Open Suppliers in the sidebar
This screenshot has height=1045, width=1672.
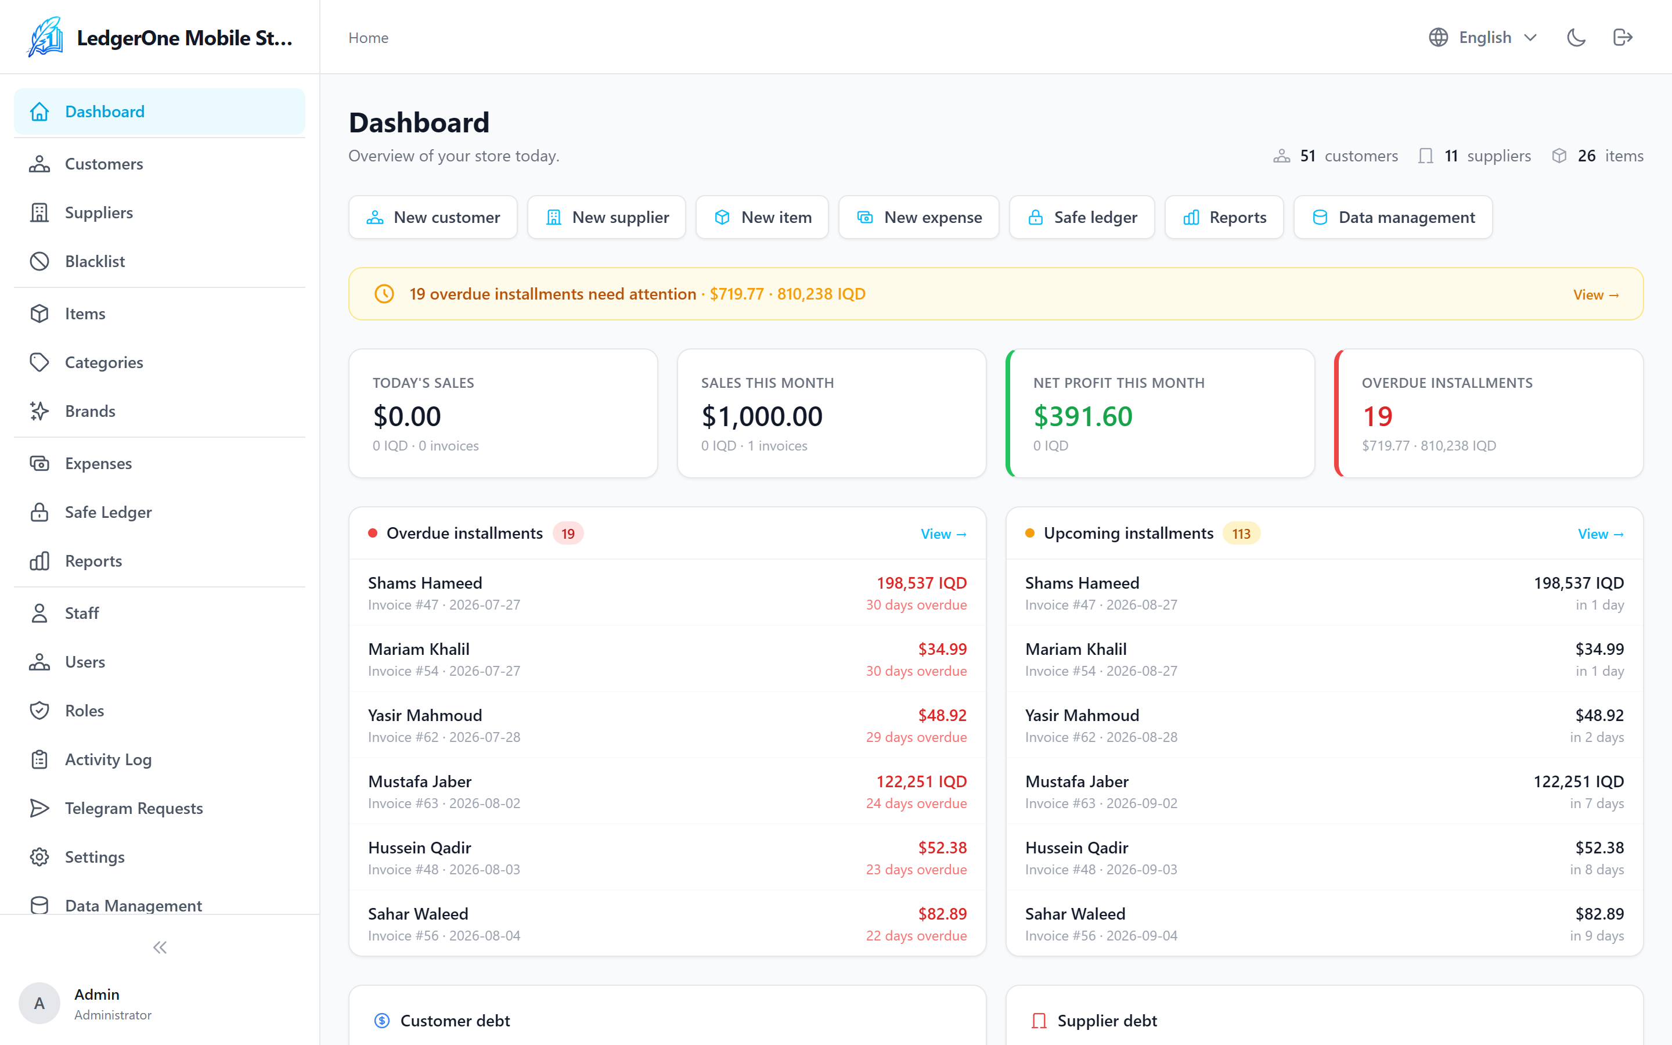tap(160, 213)
